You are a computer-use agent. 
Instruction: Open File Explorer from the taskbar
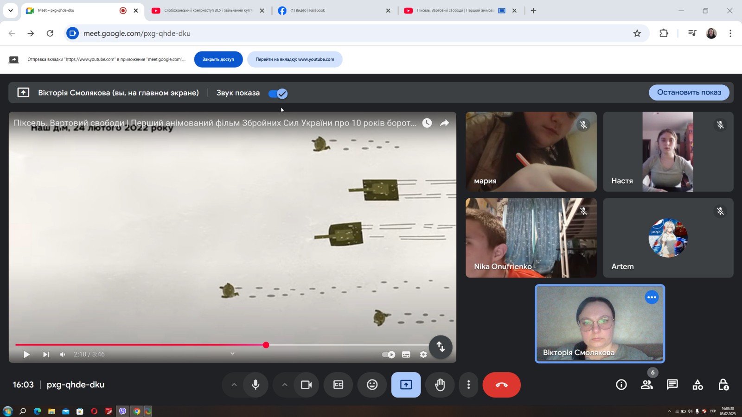click(51, 411)
